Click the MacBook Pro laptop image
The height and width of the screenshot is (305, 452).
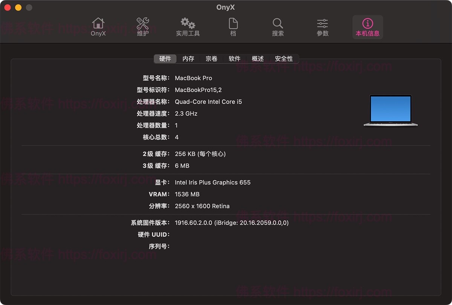(391, 110)
